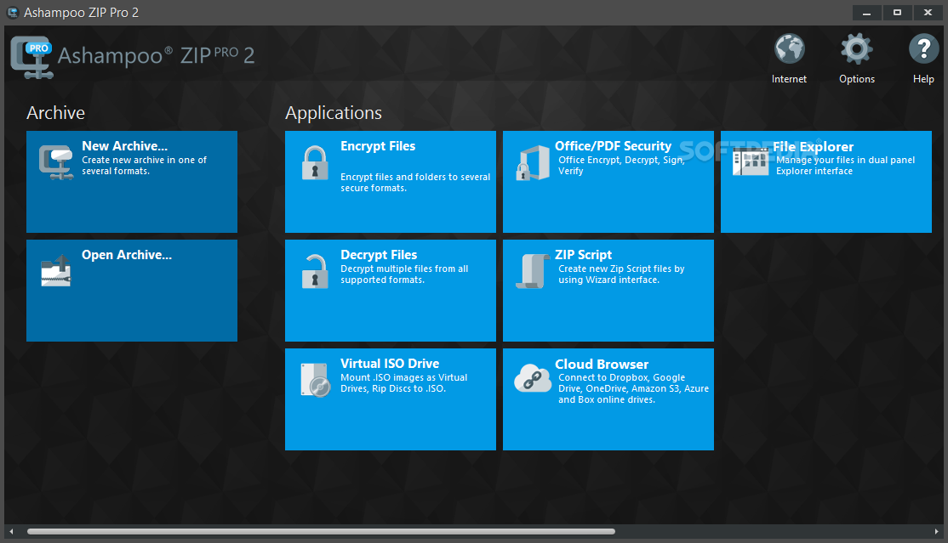Click 'Office Encrypt, Decrypt, Sign,' description
This screenshot has width=948, height=543.
621,160
